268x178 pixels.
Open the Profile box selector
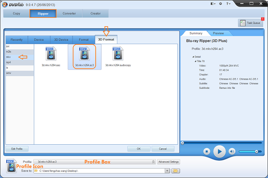tap(94, 162)
